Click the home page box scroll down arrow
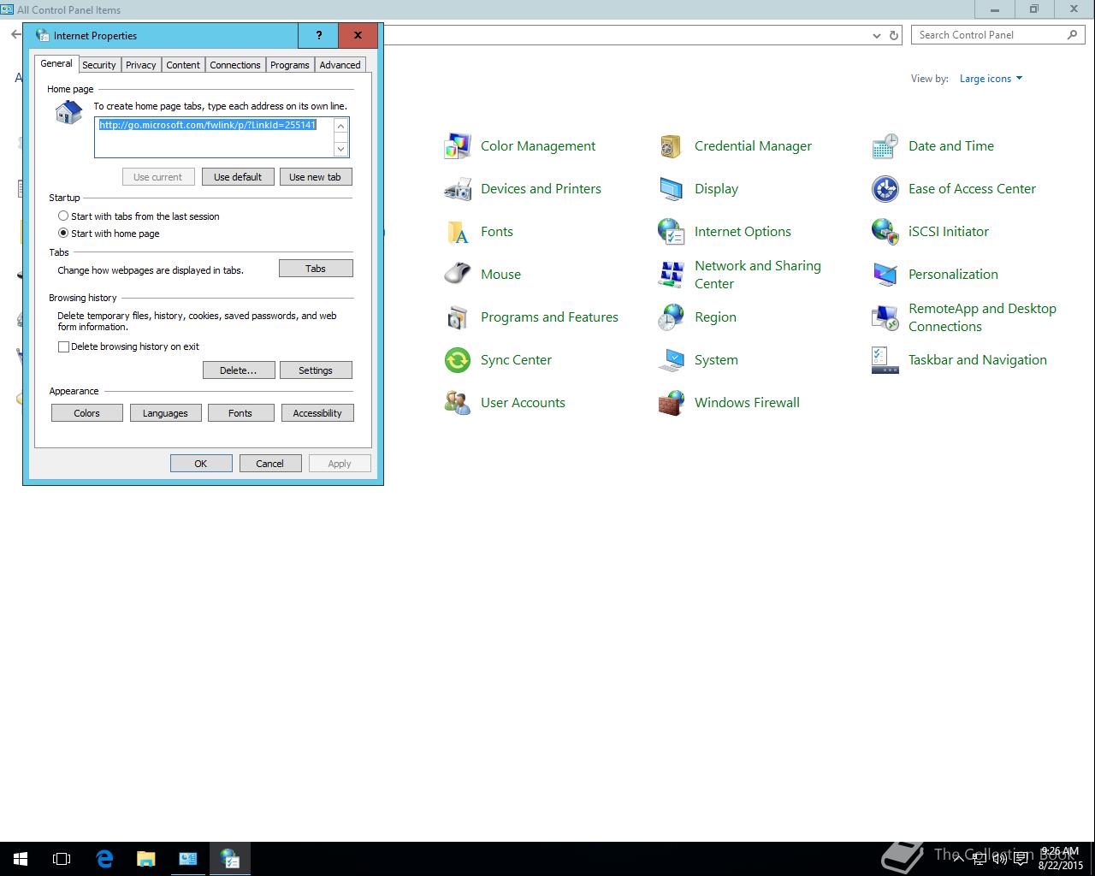Screen dimensions: 1095x876 pyautogui.click(x=340, y=149)
